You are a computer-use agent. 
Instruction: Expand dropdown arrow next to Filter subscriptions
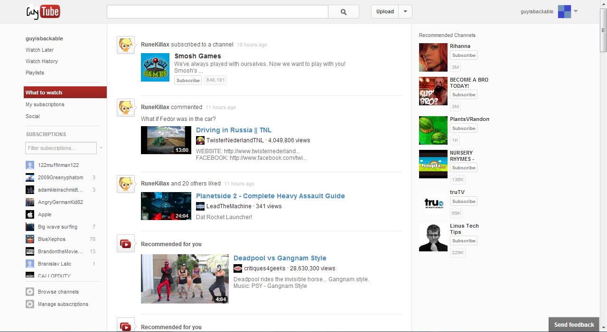(101, 148)
